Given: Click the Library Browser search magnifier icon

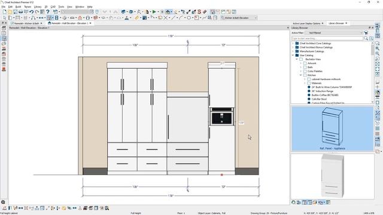Looking at the screenshot, I should click(366, 38).
